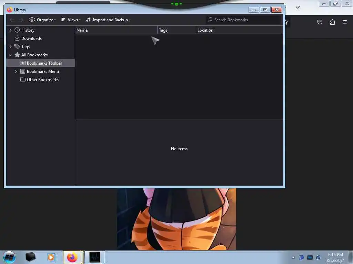Click the Firefox list all tabs chevron
The width and height of the screenshot is (353, 264).
pyautogui.click(x=298, y=8)
